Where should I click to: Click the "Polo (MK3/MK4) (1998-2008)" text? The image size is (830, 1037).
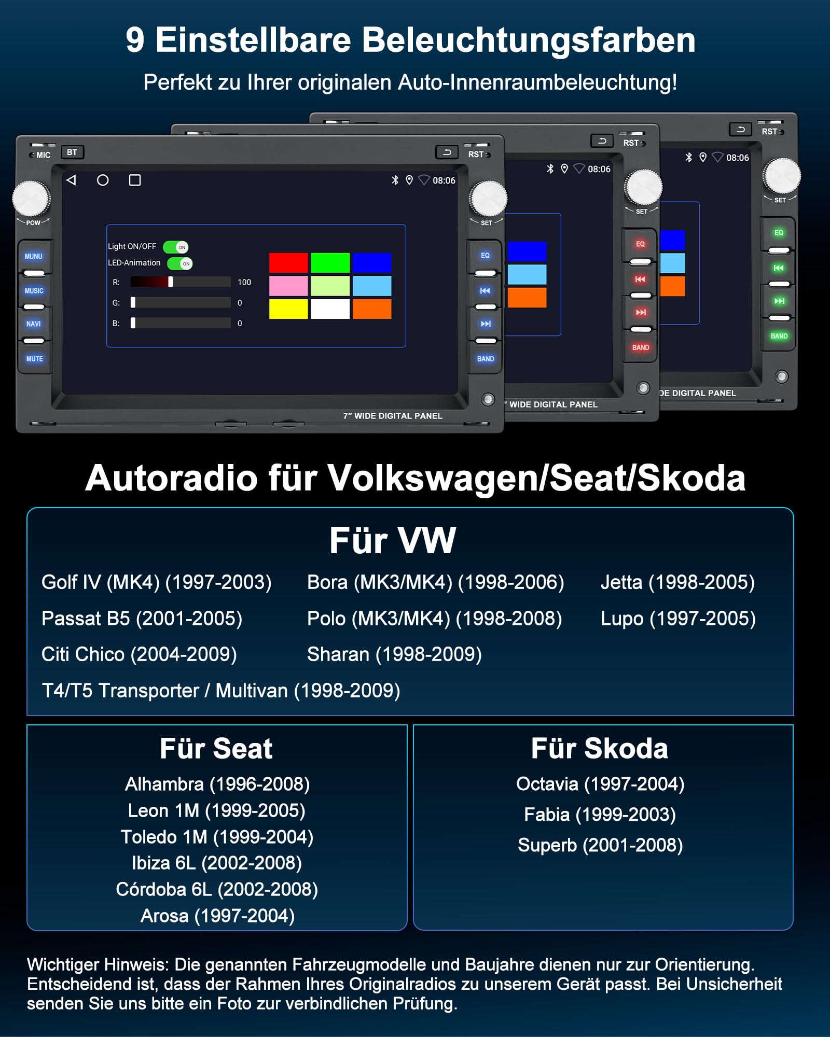[x=435, y=619]
